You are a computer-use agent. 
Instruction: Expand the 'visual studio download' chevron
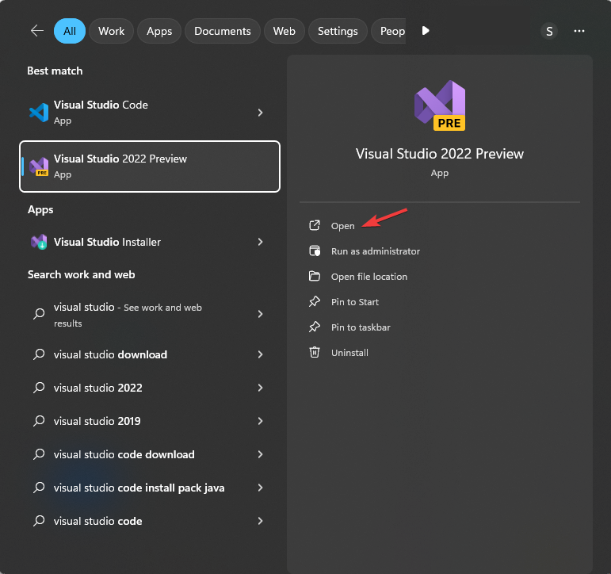pyautogui.click(x=260, y=354)
